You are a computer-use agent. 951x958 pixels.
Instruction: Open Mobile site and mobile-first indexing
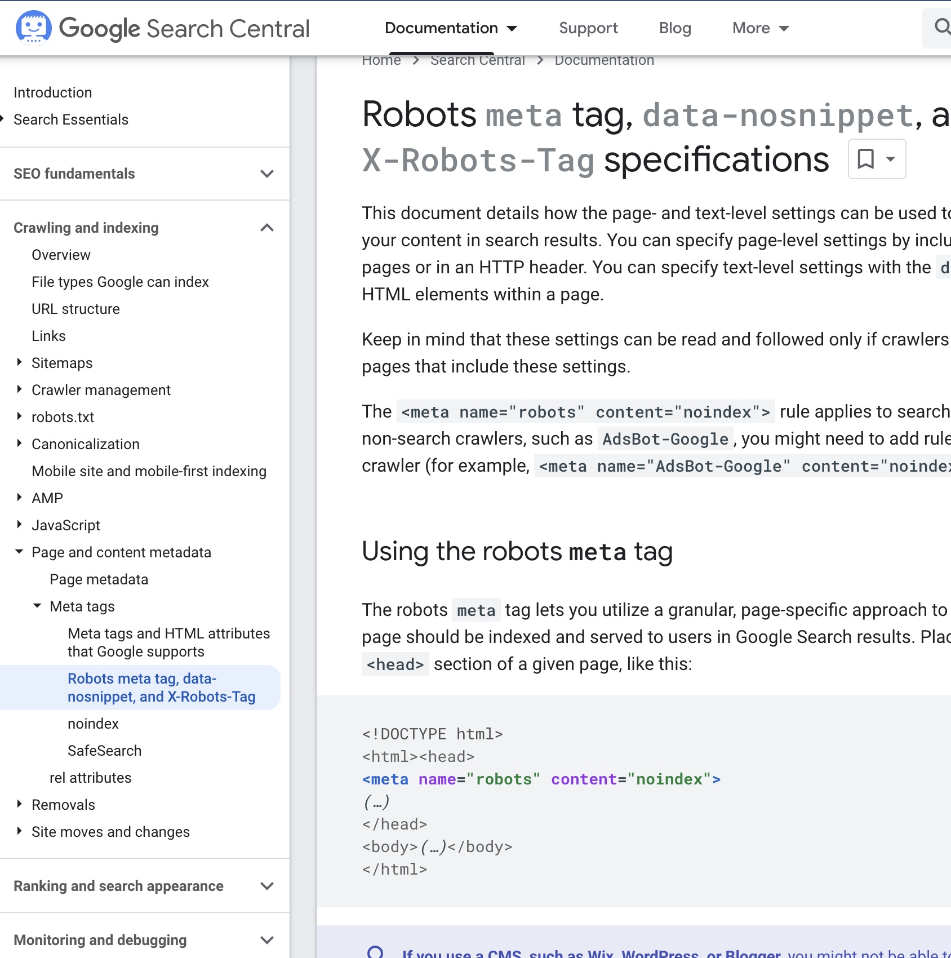click(x=149, y=471)
